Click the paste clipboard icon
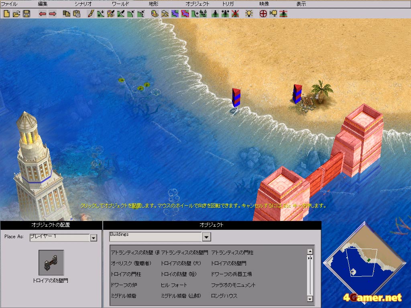 click(x=77, y=14)
